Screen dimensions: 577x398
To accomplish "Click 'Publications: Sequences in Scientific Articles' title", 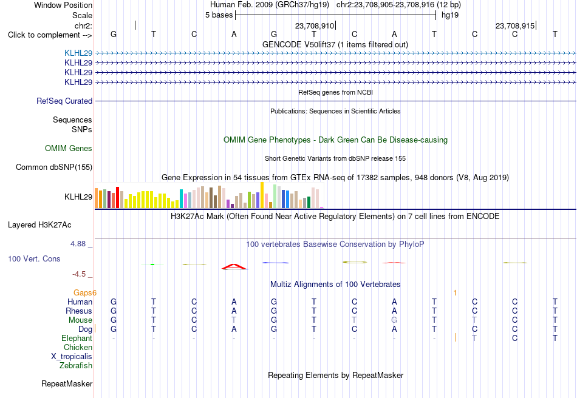I will (x=335, y=111).
